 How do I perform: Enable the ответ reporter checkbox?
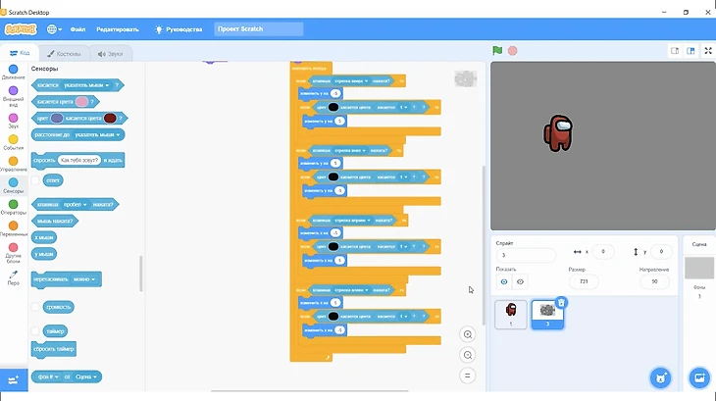[x=35, y=180]
